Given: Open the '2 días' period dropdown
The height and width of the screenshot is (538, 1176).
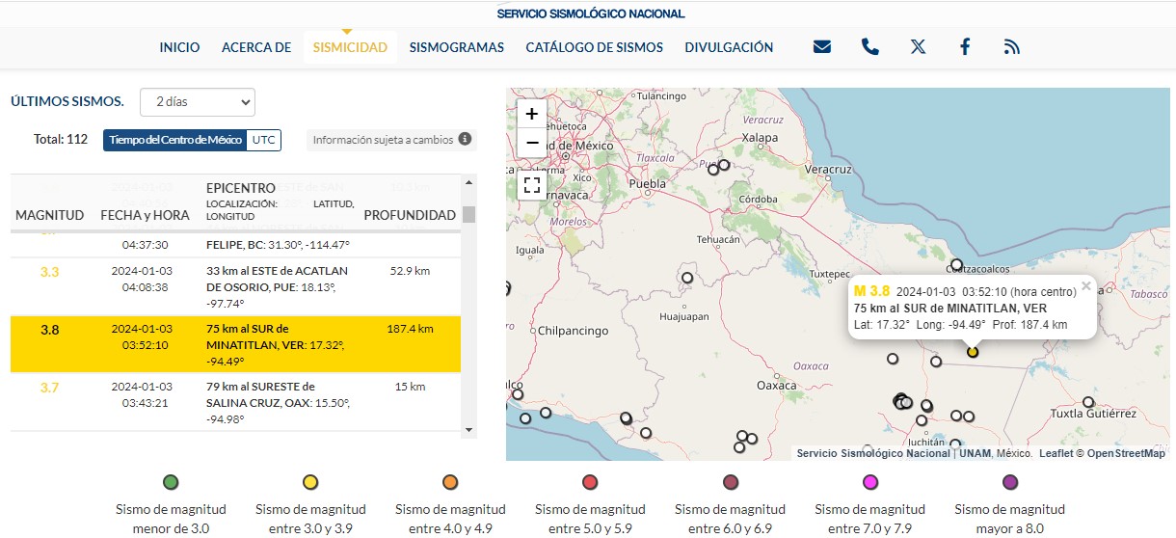Looking at the screenshot, I should tap(198, 101).
